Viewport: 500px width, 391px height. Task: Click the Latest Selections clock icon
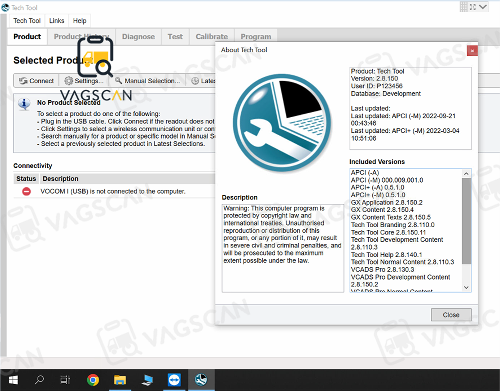click(195, 81)
